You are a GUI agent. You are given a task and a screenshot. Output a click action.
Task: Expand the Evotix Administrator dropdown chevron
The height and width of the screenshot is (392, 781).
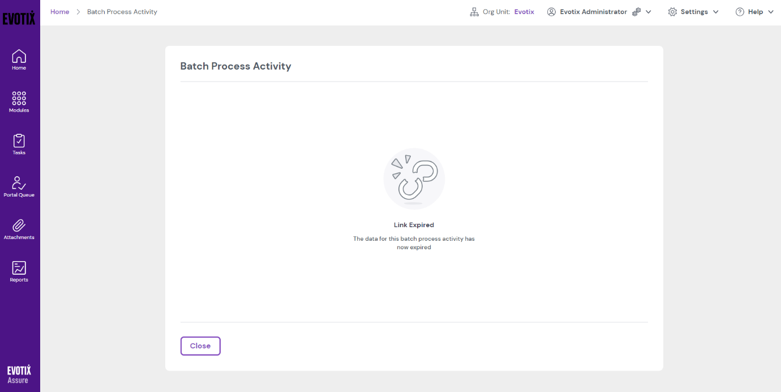point(649,12)
